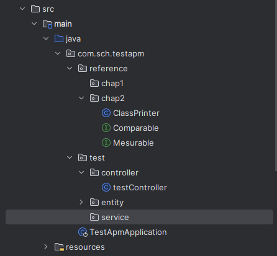Select the com.sch.testapm package

(111, 54)
